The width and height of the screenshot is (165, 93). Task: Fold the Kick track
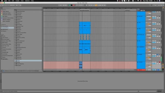[x=138, y=22]
